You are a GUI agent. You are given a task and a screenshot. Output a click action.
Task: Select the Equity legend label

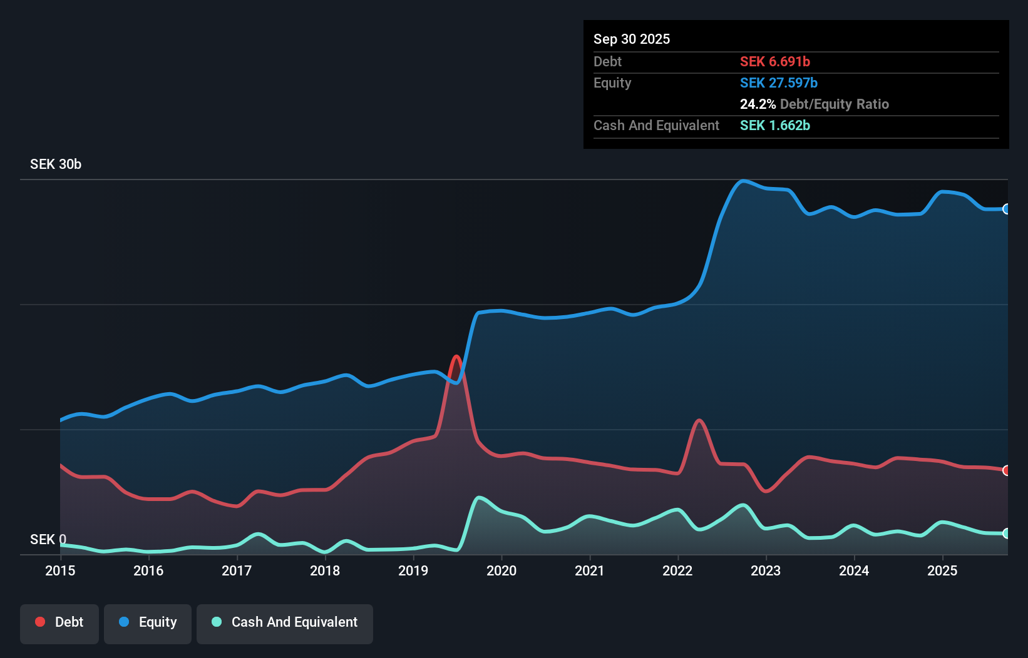pos(157,622)
